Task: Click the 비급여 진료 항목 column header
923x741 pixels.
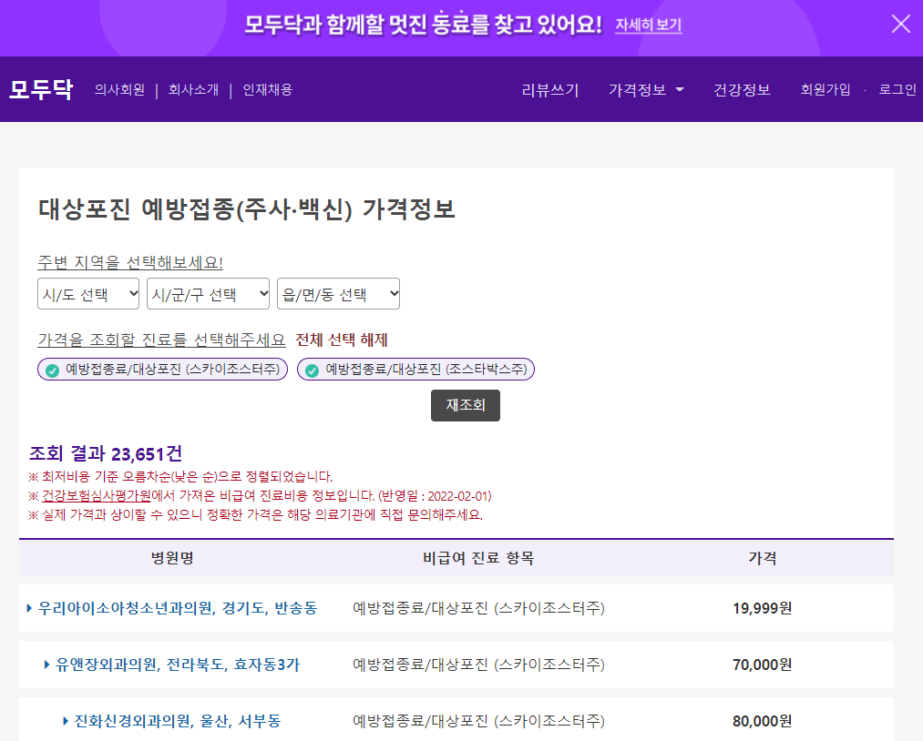Action: [478, 557]
